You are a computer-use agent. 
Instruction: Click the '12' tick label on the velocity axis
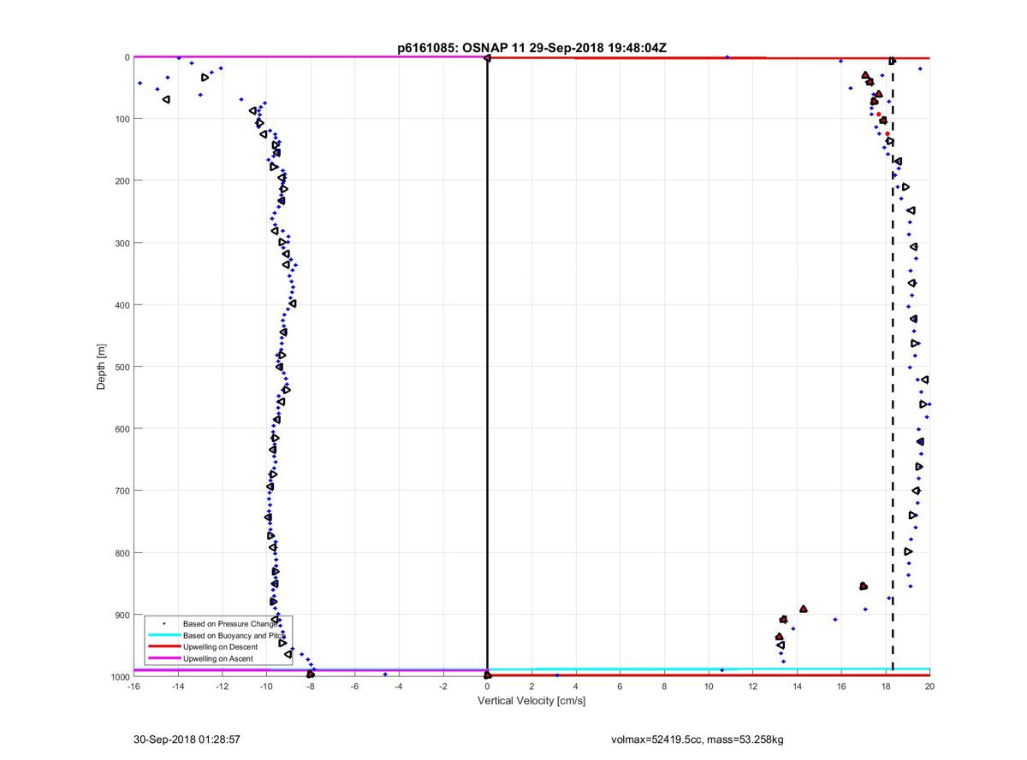(752, 686)
